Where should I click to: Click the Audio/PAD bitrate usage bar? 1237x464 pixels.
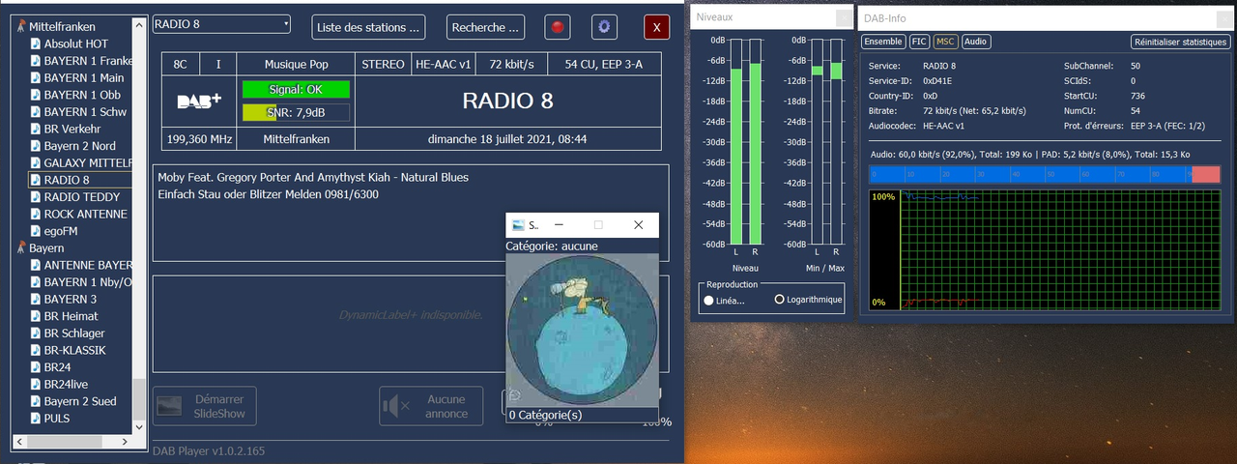[1045, 175]
